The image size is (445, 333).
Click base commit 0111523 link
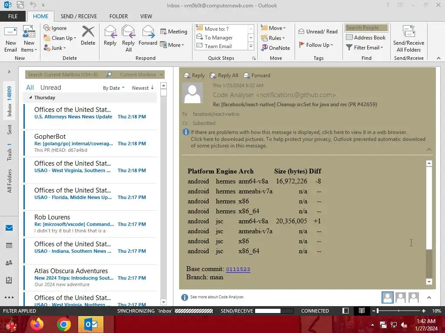pyautogui.click(x=238, y=269)
